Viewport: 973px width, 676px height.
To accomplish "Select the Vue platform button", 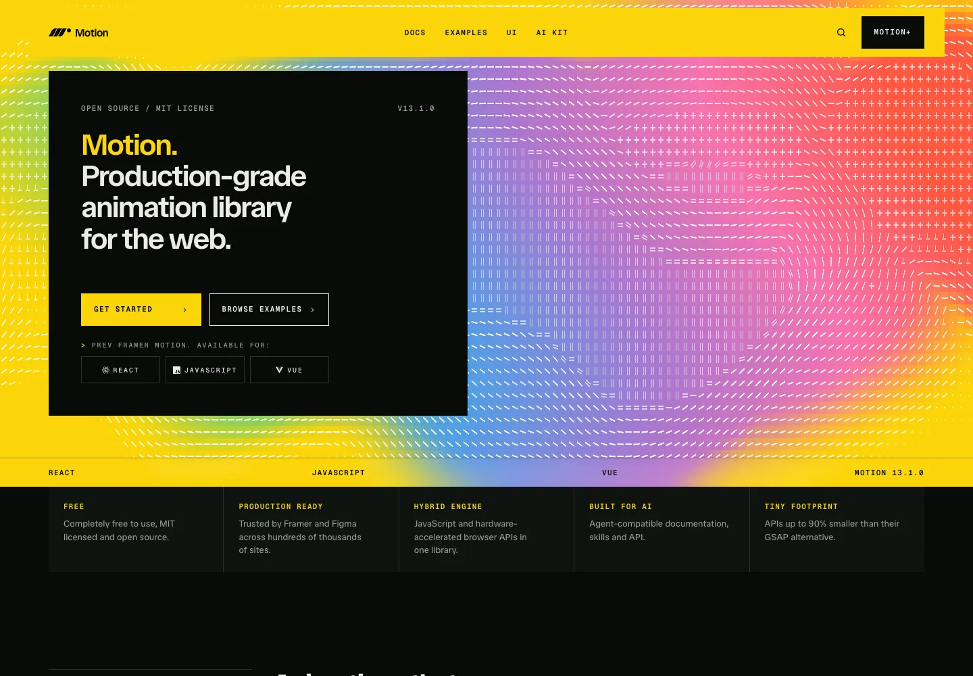I will tap(289, 370).
